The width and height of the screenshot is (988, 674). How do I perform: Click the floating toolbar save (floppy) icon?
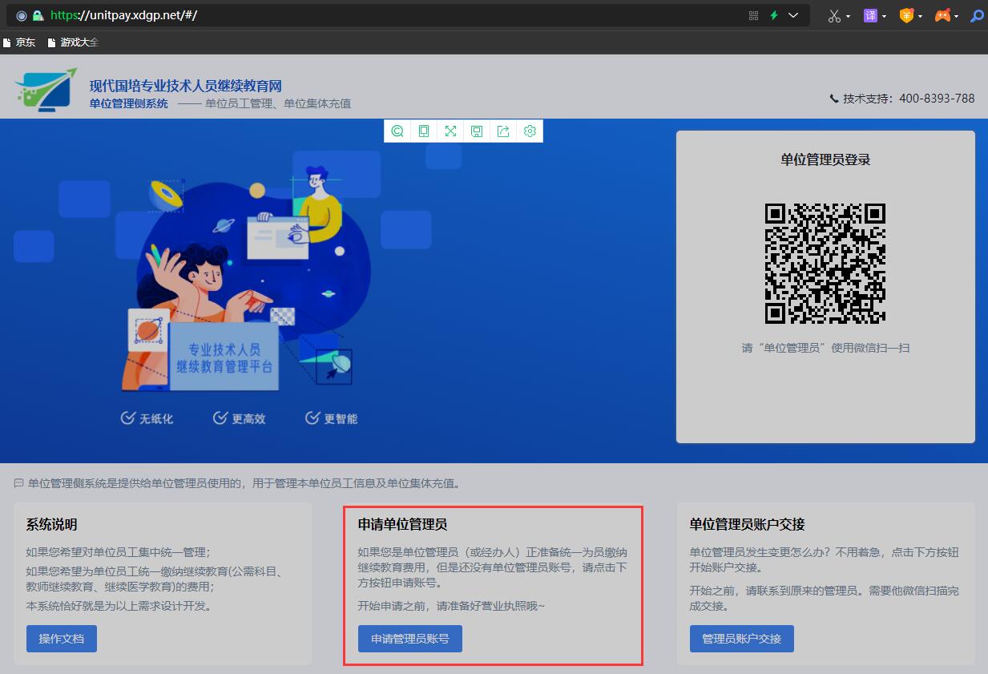click(477, 131)
